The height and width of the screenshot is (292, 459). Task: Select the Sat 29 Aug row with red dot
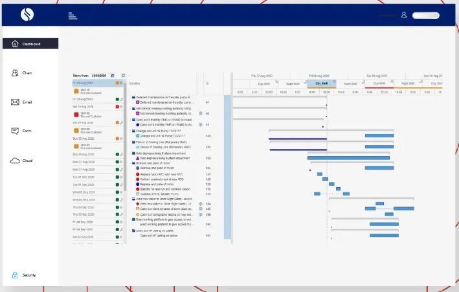coord(98,107)
